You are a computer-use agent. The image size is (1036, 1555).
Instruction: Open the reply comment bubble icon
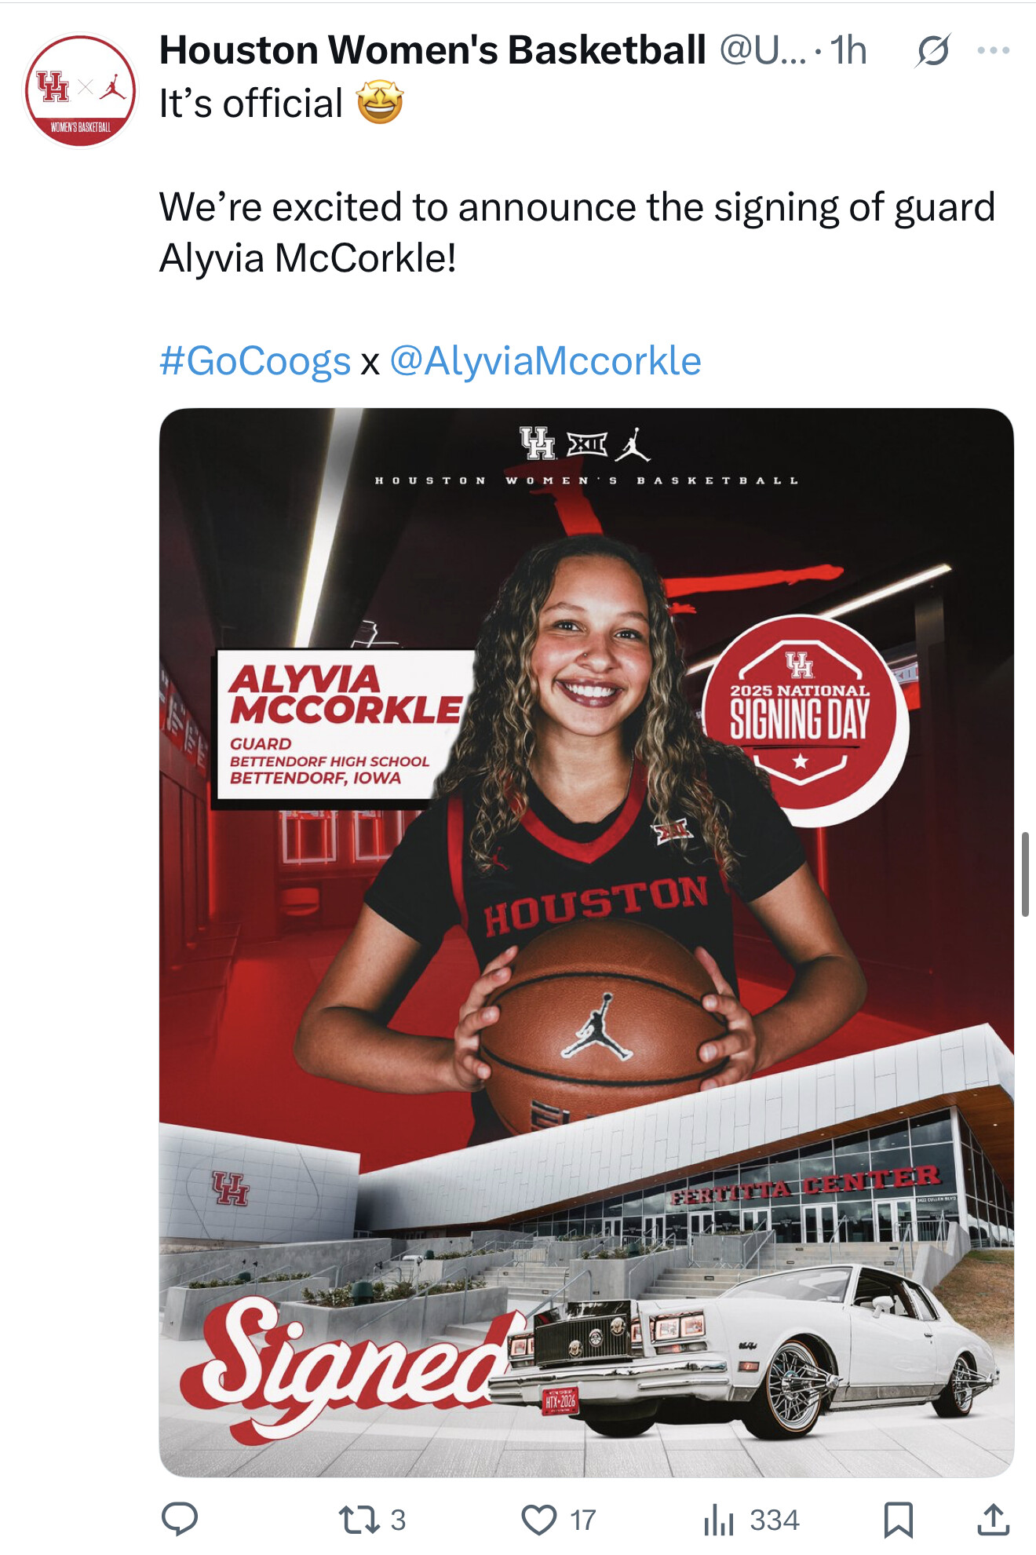tap(180, 1520)
